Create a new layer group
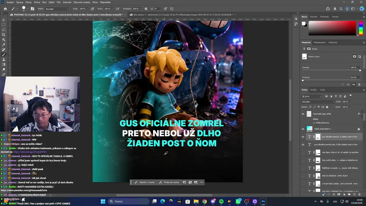Image resolution: width=366 pixels, height=206 pixels. (x=349, y=195)
